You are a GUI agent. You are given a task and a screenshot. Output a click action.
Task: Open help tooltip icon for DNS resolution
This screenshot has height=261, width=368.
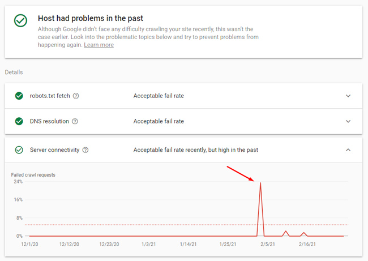tap(75, 121)
